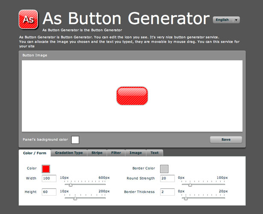This screenshot has width=263, height=214.
Task: Select the Text tab
Action: [x=154, y=153]
